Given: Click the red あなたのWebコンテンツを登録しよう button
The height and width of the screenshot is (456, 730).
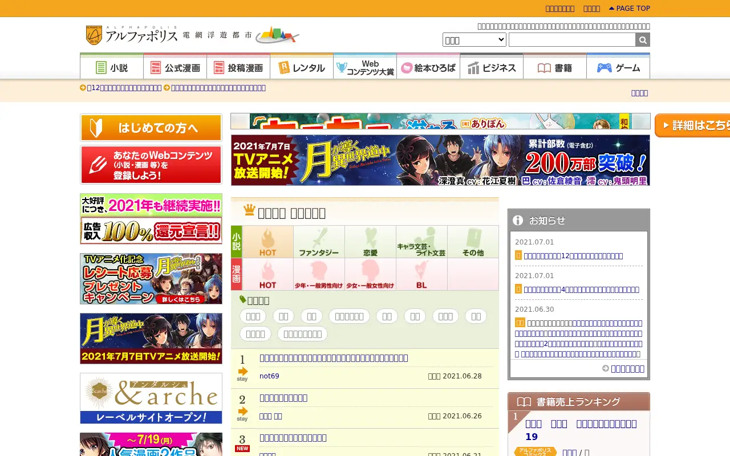Looking at the screenshot, I should click(151, 165).
